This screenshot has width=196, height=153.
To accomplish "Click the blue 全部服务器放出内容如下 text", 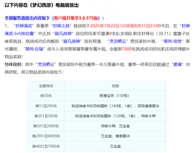I will click(x=27, y=18).
